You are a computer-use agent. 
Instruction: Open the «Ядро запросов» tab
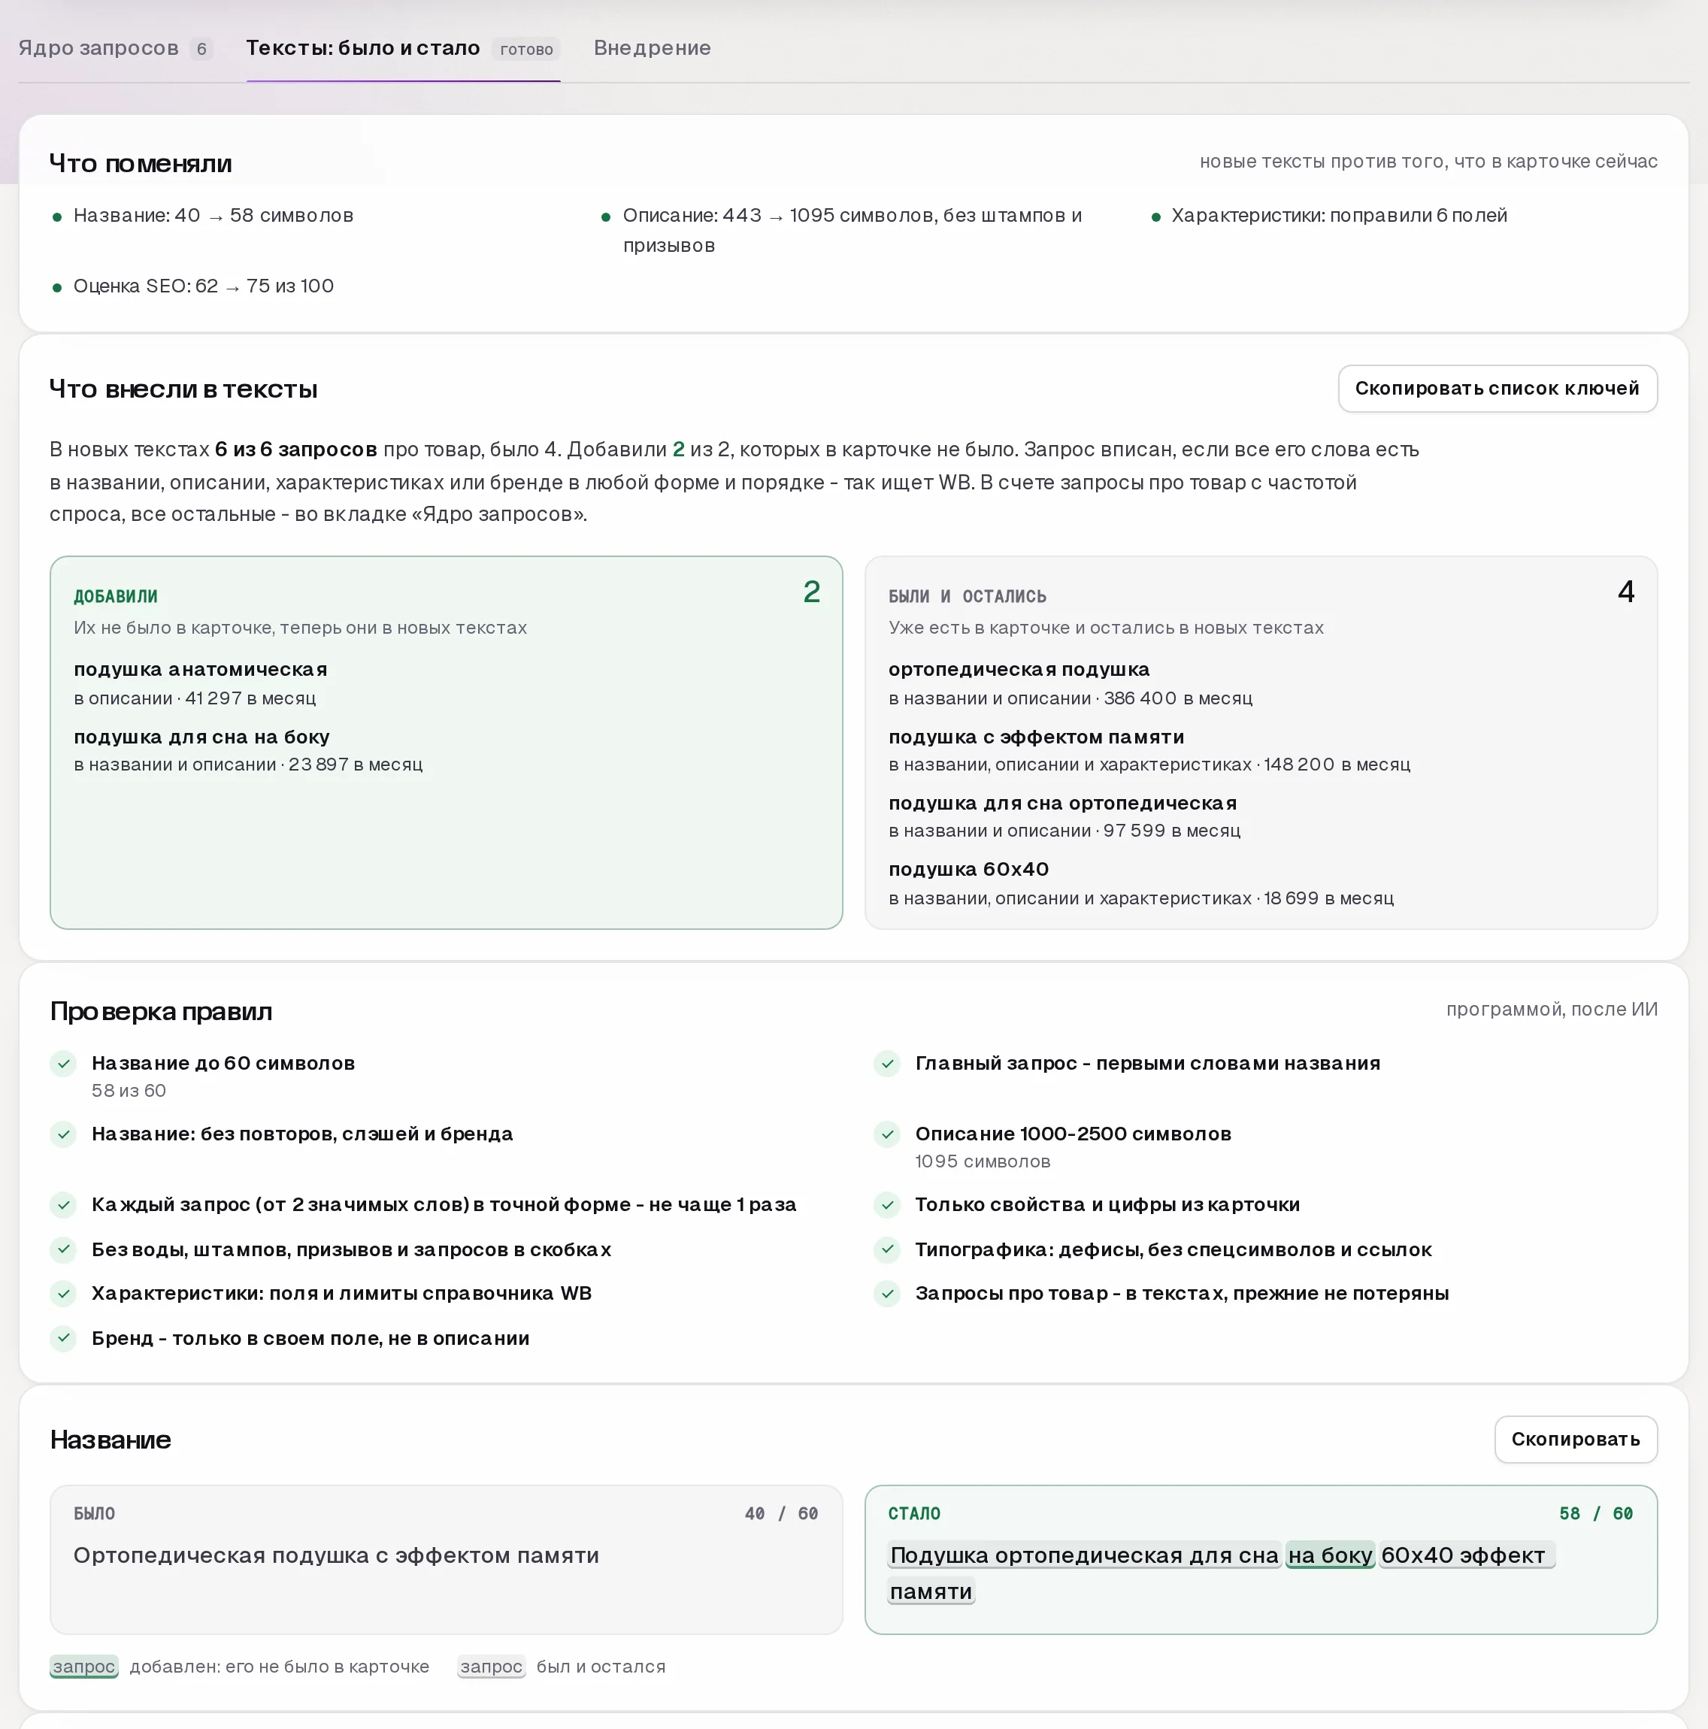point(116,48)
